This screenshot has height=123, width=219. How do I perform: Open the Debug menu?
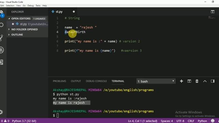coord(30,5)
